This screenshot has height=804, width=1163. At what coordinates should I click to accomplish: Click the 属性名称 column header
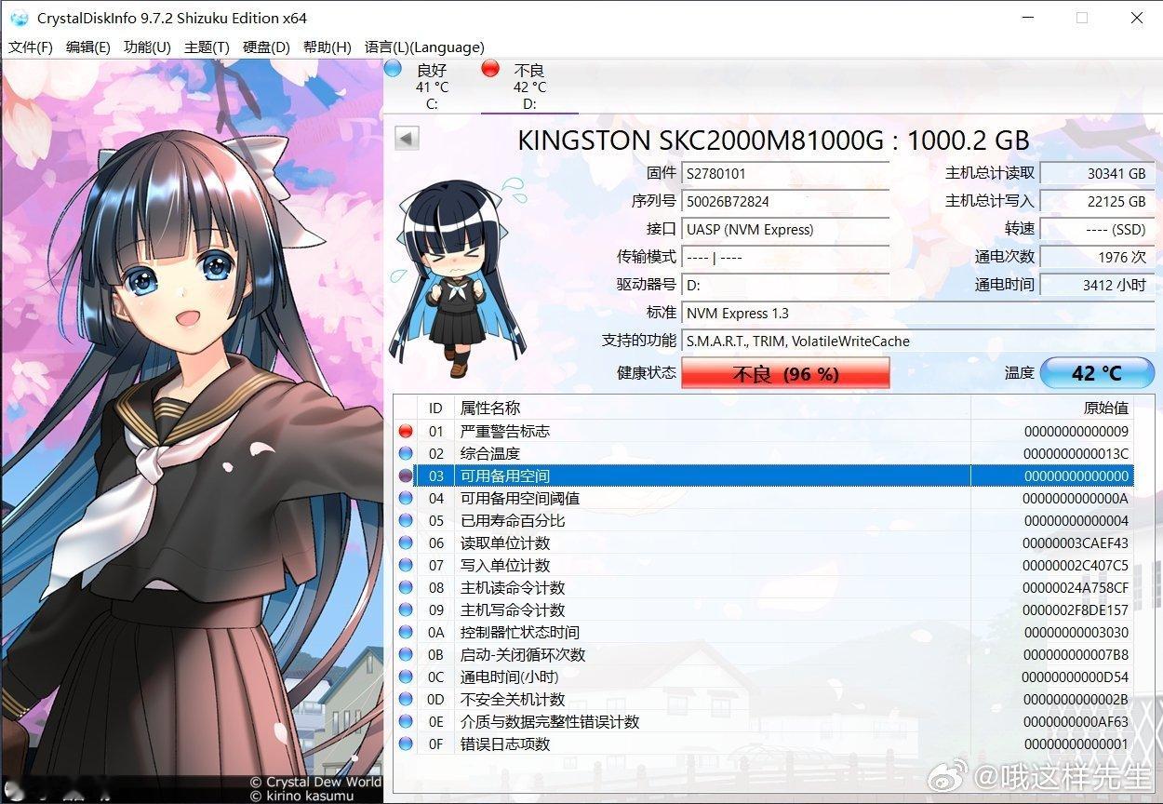pyautogui.click(x=712, y=408)
